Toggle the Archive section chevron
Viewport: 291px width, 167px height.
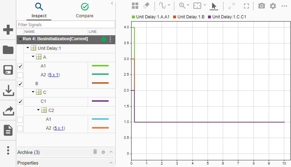pyautogui.click(x=111, y=152)
